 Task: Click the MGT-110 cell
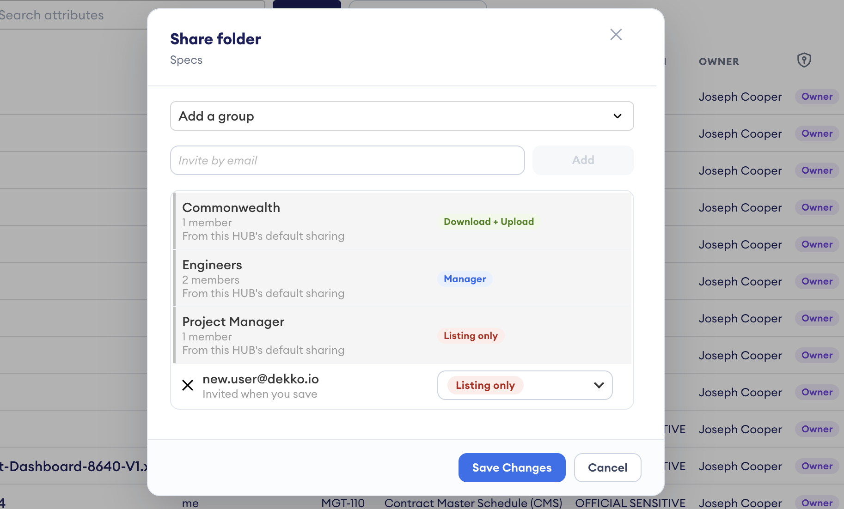click(343, 503)
